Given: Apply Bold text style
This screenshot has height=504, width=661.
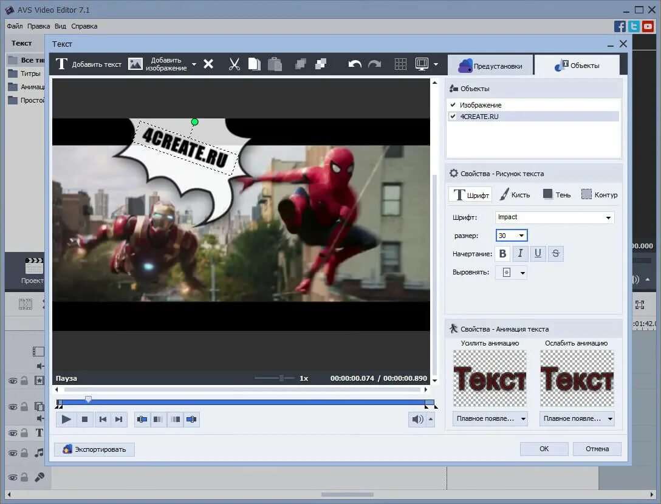Looking at the screenshot, I should 502,254.
